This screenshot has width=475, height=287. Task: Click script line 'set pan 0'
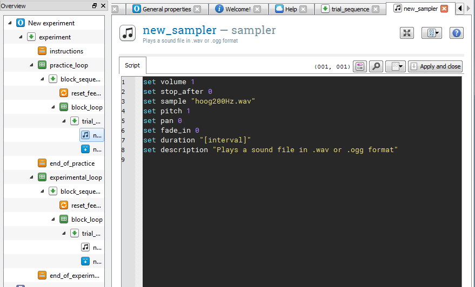tap(162, 120)
